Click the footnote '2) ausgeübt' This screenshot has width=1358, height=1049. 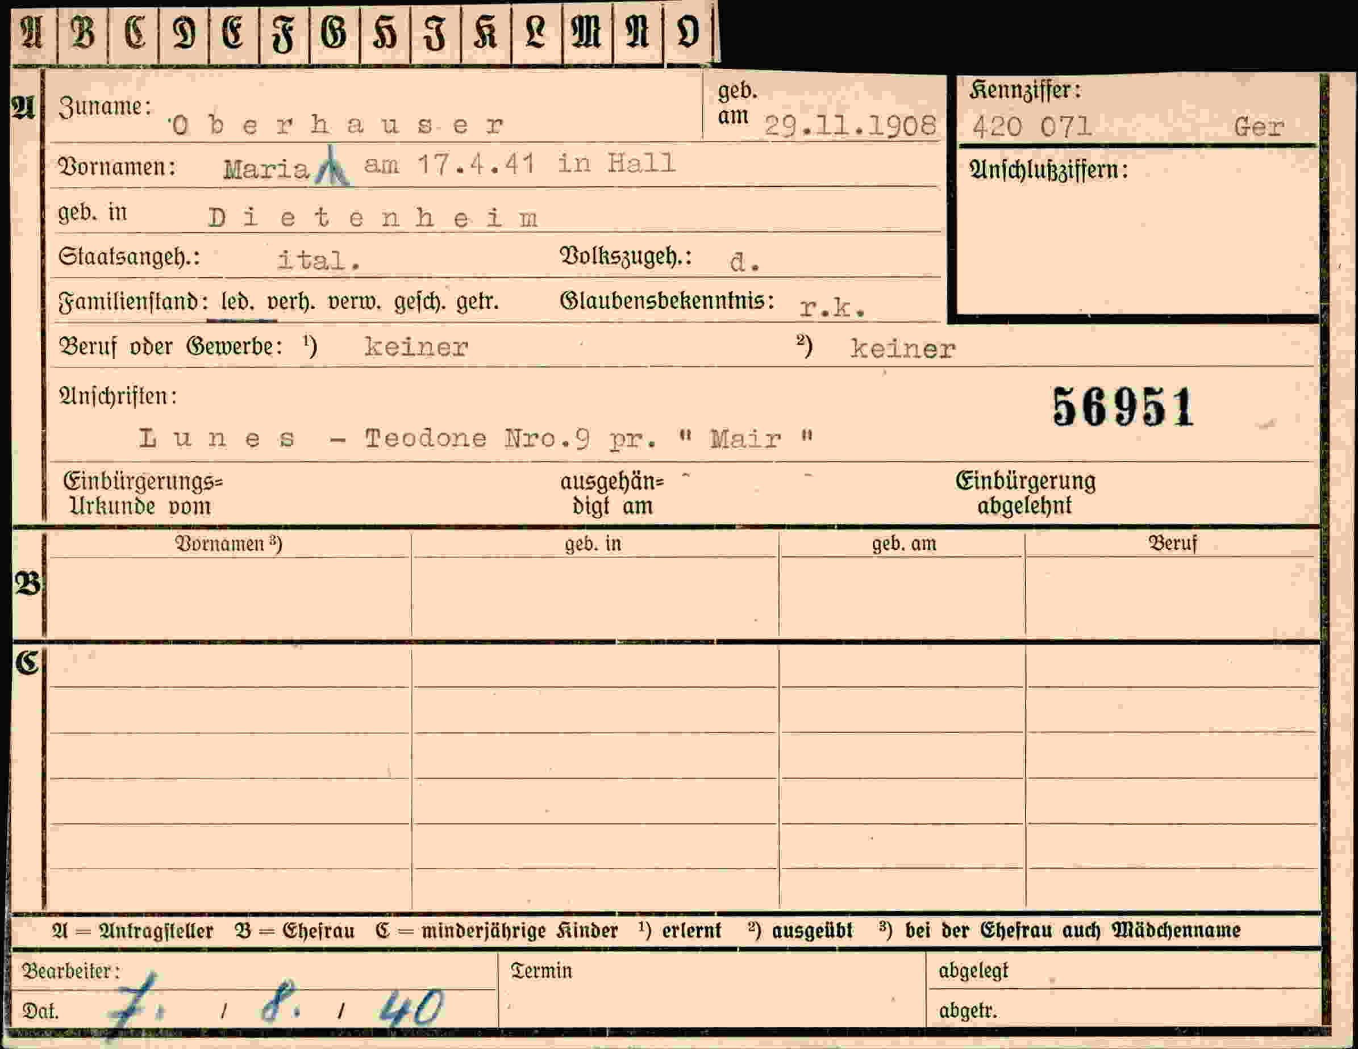[800, 930]
